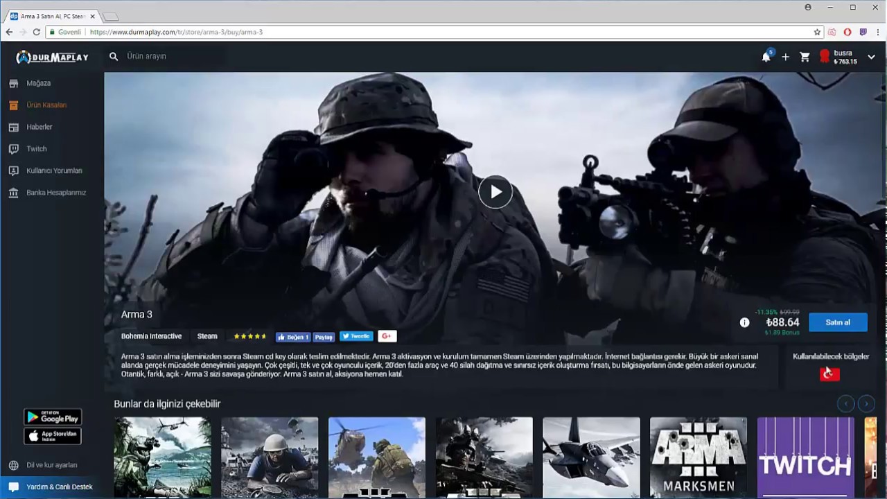Go back in browser
This screenshot has width=887, height=499.
tap(9, 32)
